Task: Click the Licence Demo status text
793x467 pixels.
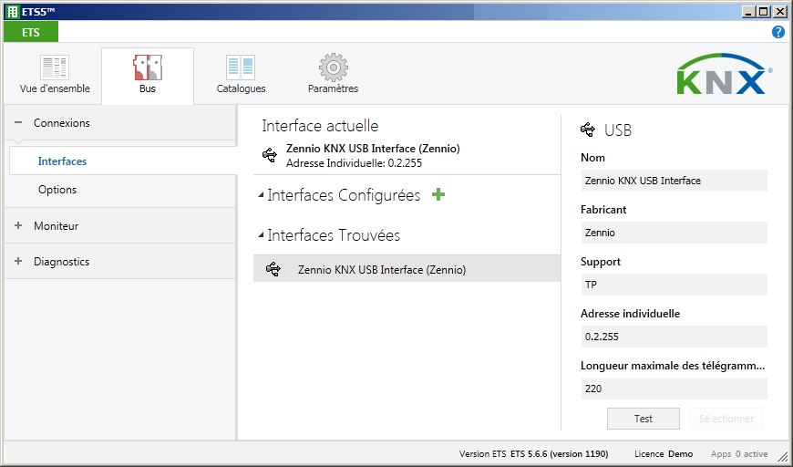Action: coord(664,454)
